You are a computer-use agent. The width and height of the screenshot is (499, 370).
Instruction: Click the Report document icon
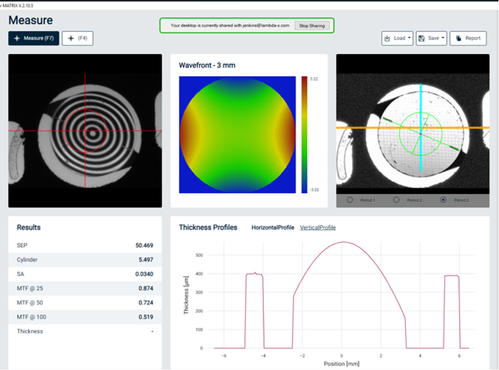[x=459, y=38]
